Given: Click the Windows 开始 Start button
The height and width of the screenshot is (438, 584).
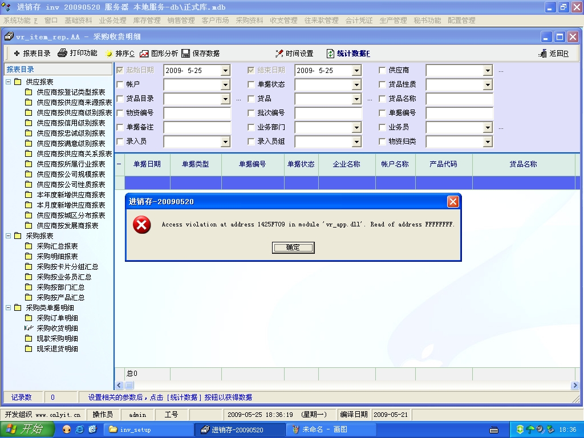Looking at the screenshot, I should [x=27, y=429].
